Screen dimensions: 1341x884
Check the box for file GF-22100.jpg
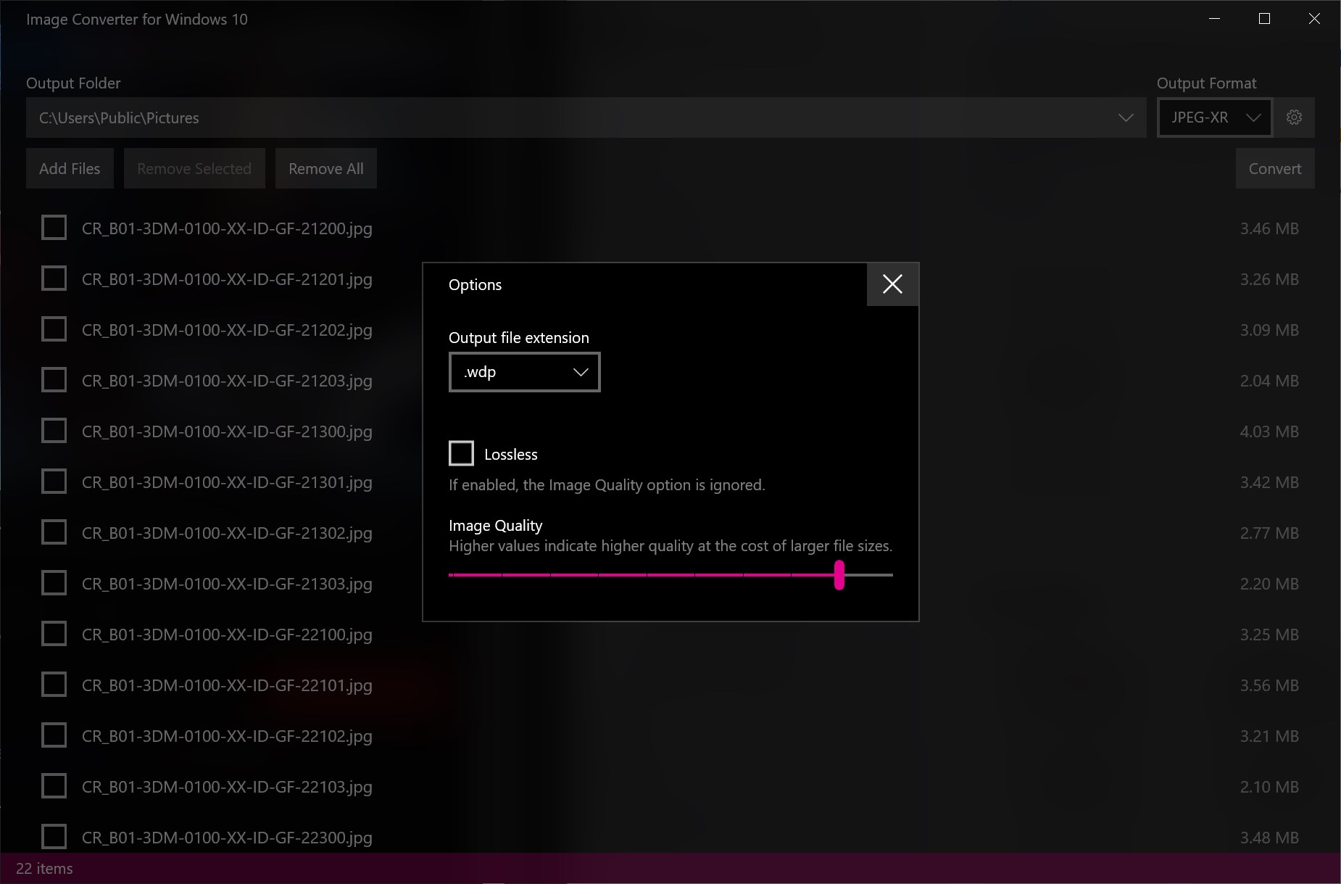point(54,634)
